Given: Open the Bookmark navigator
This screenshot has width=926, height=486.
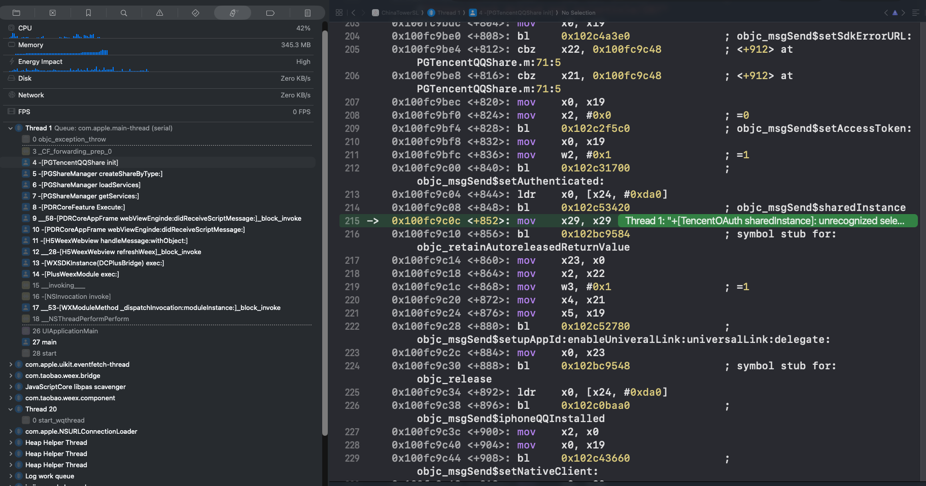Looking at the screenshot, I should click(88, 13).
